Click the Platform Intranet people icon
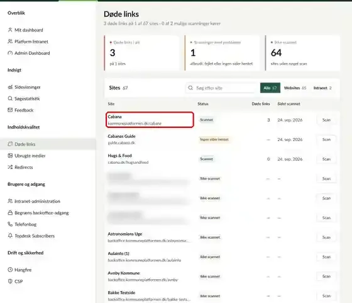Image resolution: width=352 pixels, height=303 pixels. click(10, 42)
